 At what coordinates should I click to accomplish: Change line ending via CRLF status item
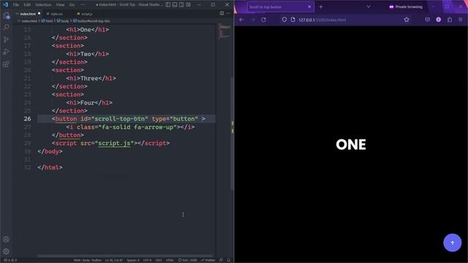(159, 260)
